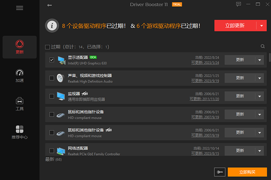Switch to 更新 sidebar tab
Screen dimensions: 271x180
coord(19,47)
